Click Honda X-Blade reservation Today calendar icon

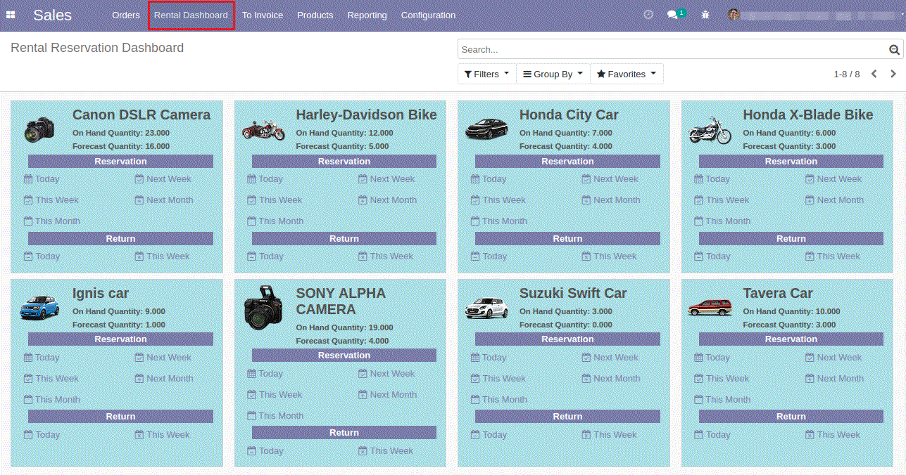tap(699, 179)
